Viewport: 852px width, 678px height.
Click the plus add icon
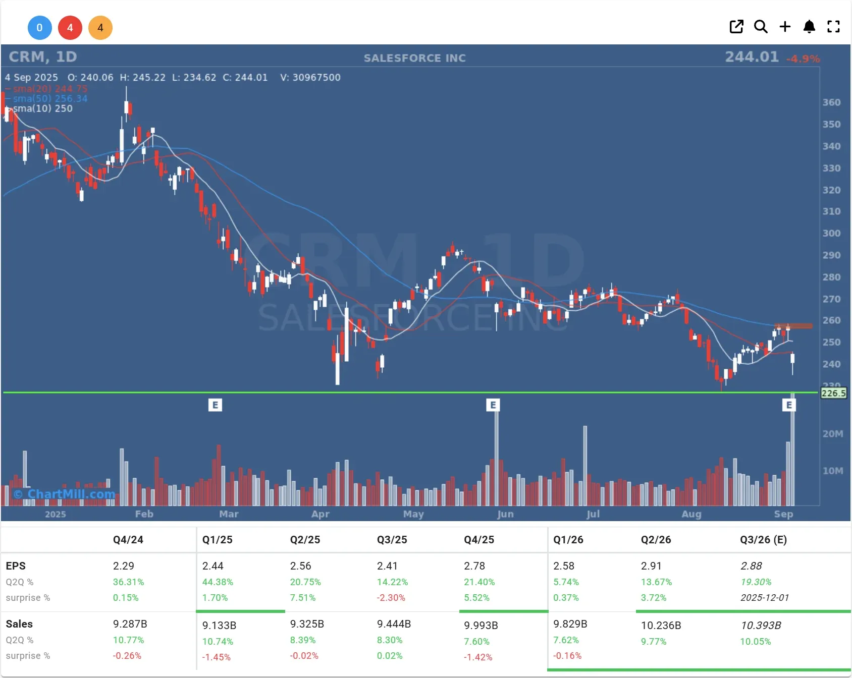coord(785,27)
